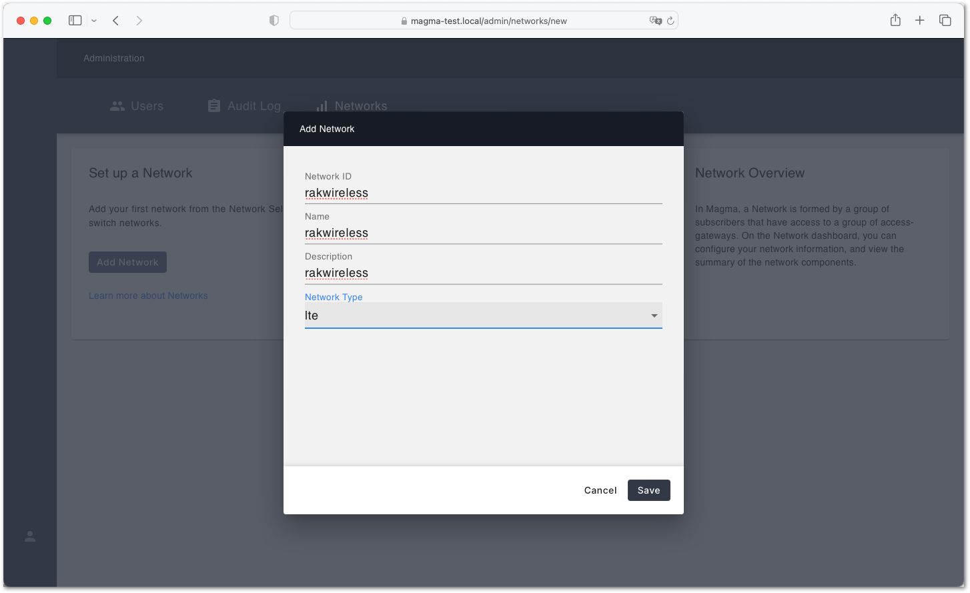Open the Network Type dropdown

pyautogui.click(x=484, y=316)
